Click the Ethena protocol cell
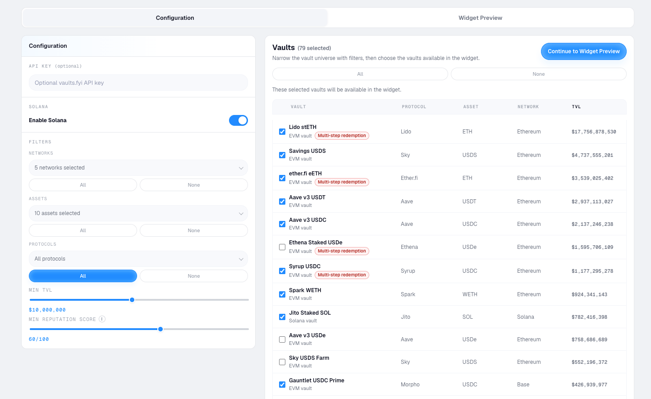This screenshot has height=399, width=651. point(409,247)
